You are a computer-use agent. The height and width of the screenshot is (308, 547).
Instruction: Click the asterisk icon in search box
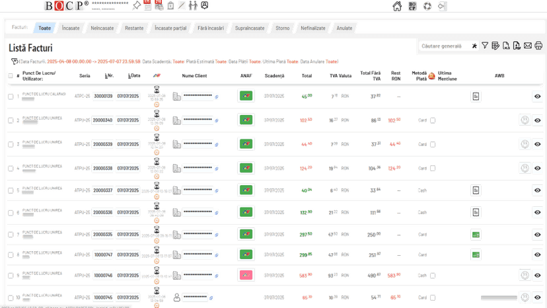474,46
